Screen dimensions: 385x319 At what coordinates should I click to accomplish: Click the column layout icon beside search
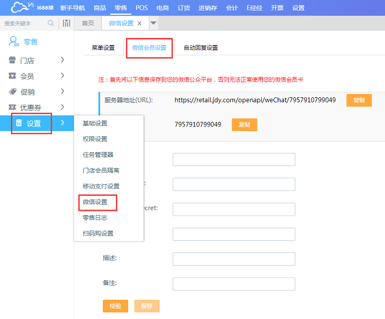67,23
